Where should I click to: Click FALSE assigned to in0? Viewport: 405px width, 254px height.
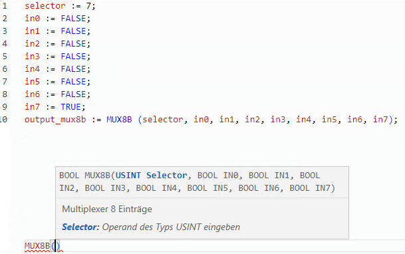point(73,19)
